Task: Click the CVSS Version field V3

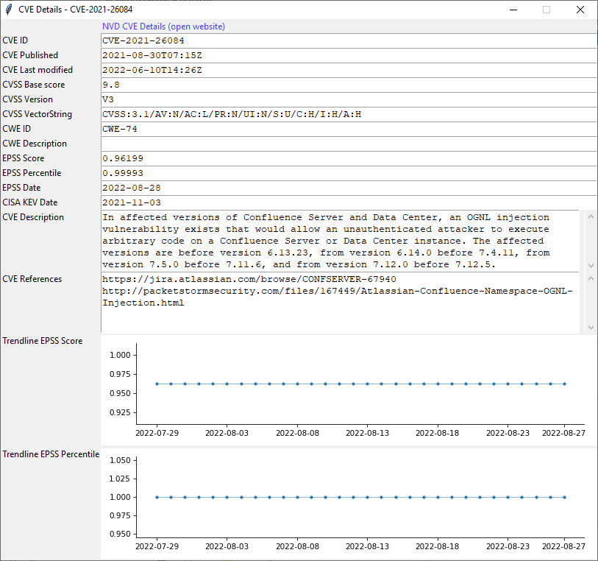Action: click(x=349, y=99)
